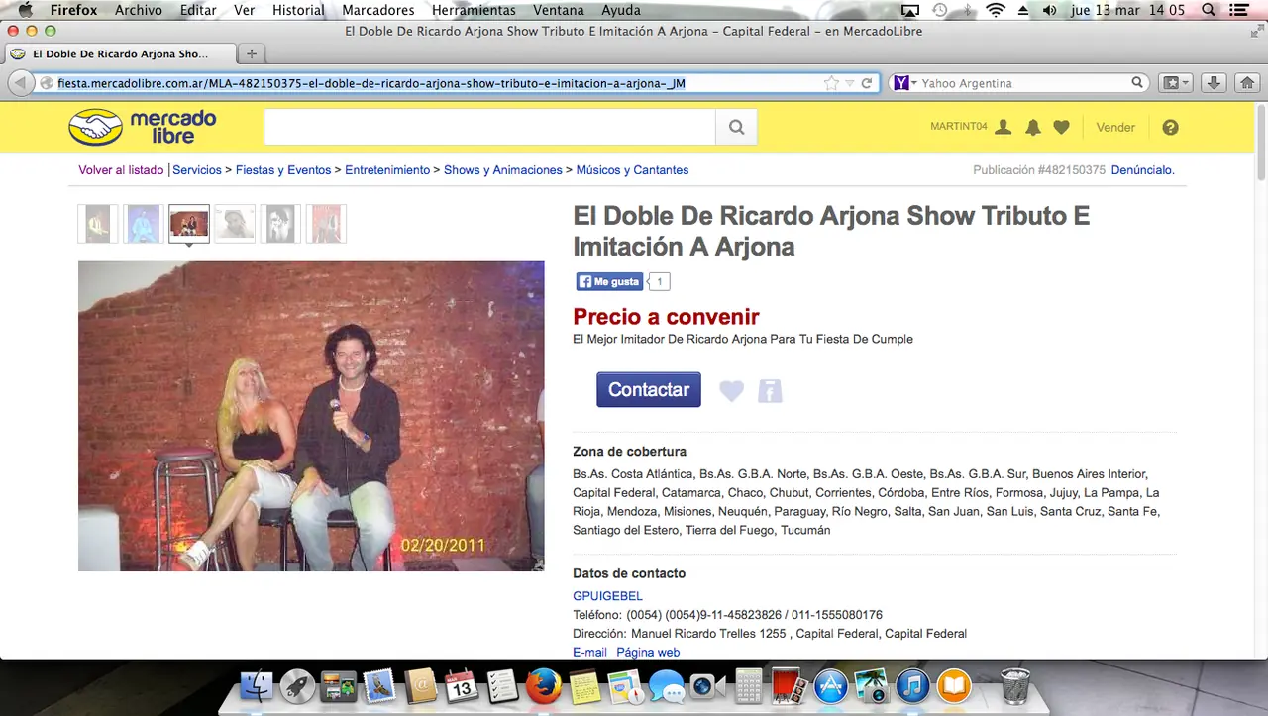Select the fourth photo thumbnail
Viewport: 1268px width, 716px height.
235,224
